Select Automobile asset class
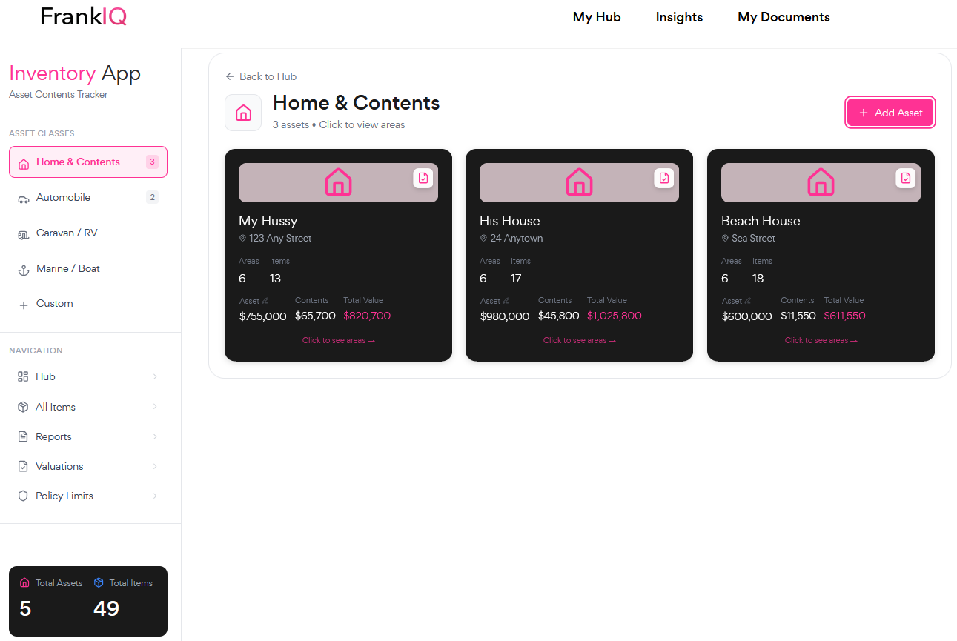 click(x=64, y=197)
